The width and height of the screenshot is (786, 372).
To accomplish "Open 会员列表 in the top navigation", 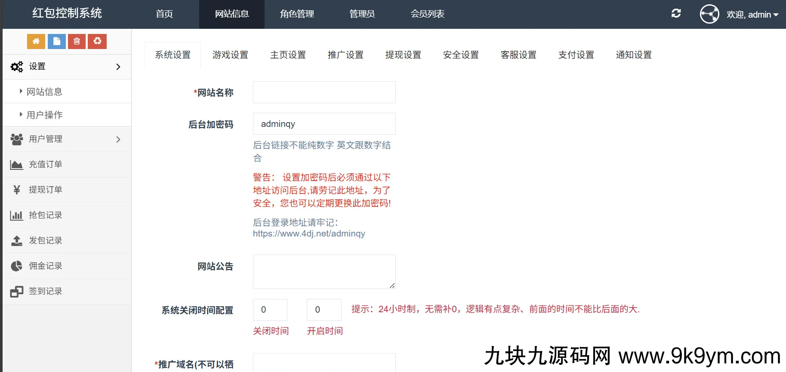I will coord(427,14).
